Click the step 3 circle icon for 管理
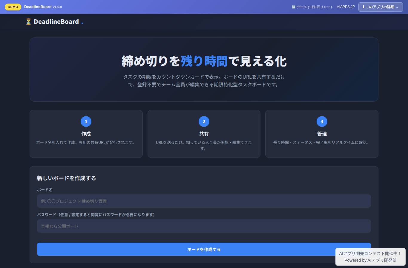Viewport: 408px width, 268px height. click(322, 121)
